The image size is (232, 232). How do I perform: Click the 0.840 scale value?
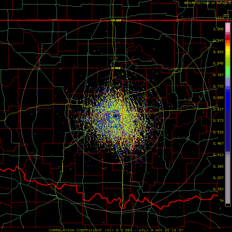(218, 63)
